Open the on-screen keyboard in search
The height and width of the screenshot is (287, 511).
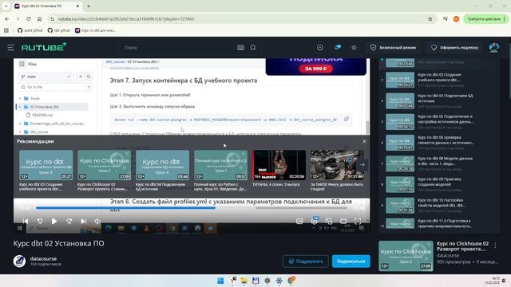click(x=240, y=48)
